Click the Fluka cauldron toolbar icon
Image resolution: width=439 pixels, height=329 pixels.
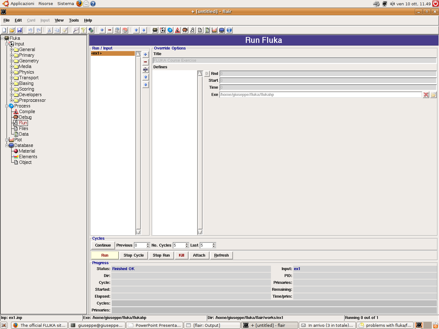(155, 30)
